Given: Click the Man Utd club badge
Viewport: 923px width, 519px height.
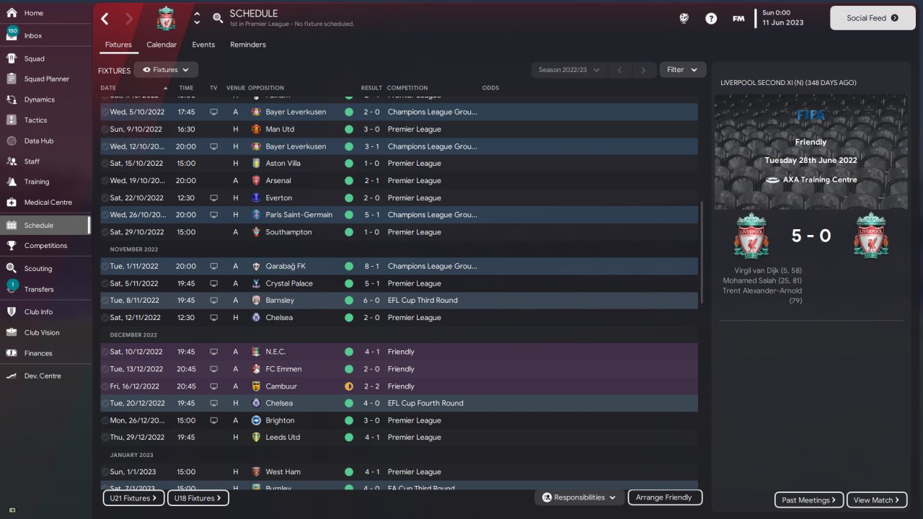Looking at the screenshot, I should [256, 129].
